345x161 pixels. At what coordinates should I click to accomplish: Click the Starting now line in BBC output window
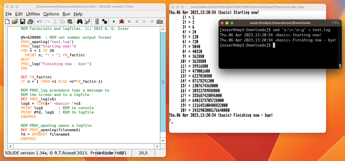coord(214,13)
